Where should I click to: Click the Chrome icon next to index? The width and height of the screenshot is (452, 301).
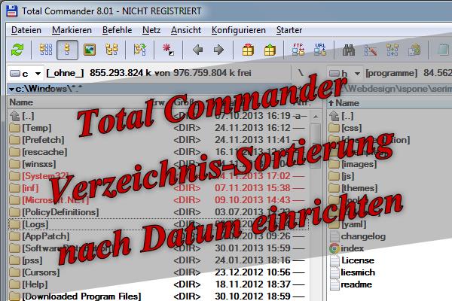pos(334,248)
